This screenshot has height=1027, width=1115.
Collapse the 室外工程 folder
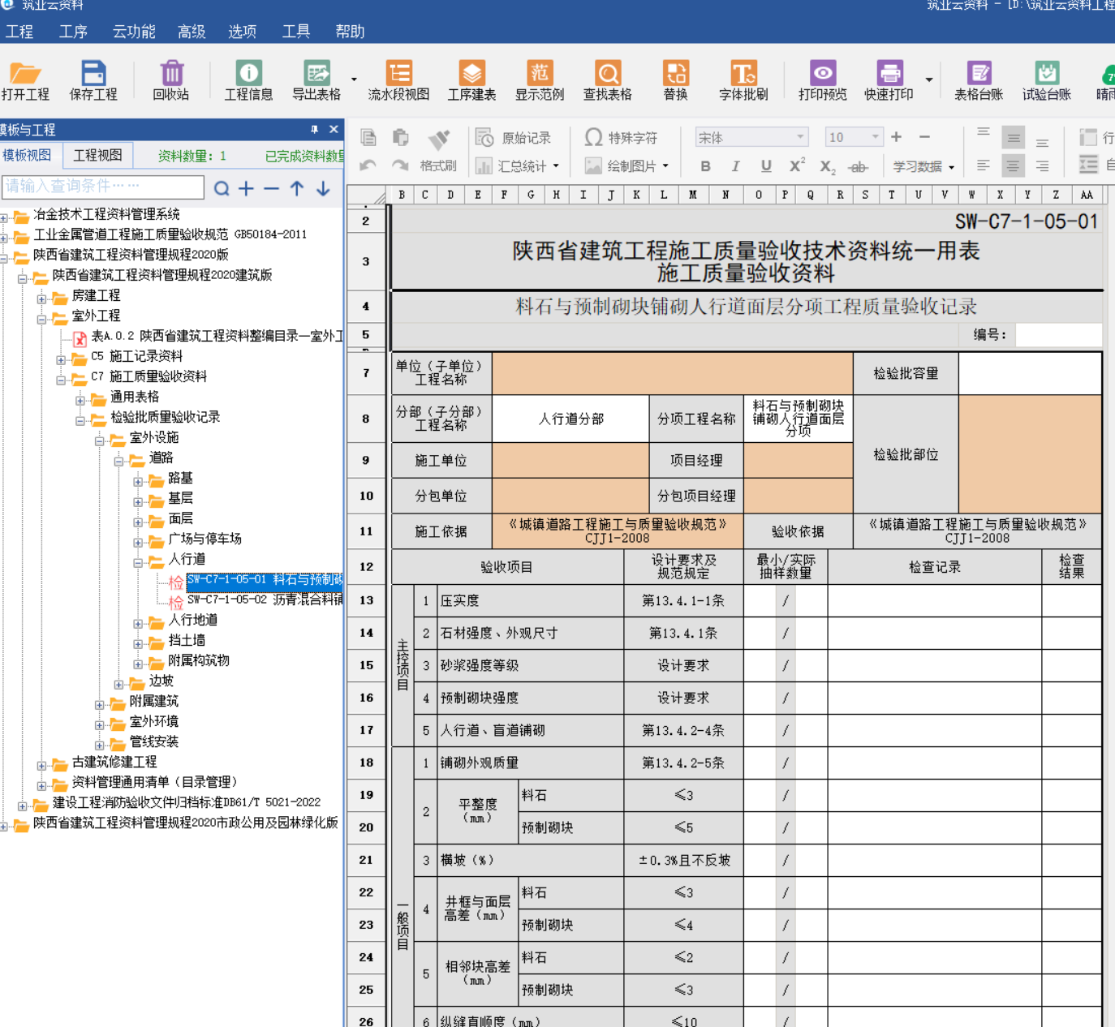click(x=41, y=320)
